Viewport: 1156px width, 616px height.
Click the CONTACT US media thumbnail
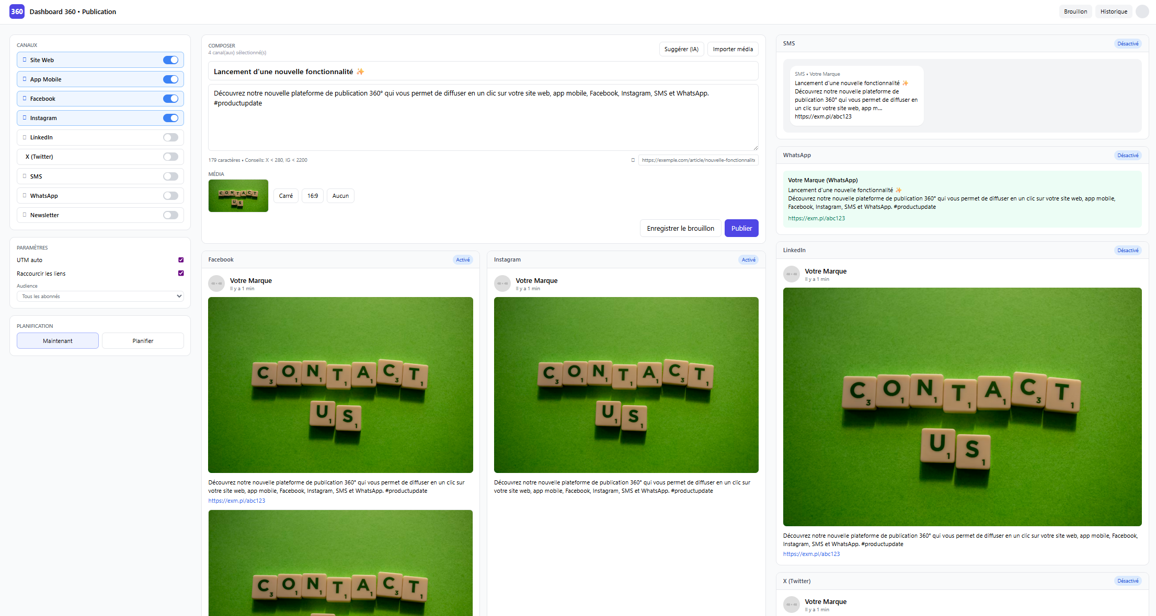tap(238, 196)
